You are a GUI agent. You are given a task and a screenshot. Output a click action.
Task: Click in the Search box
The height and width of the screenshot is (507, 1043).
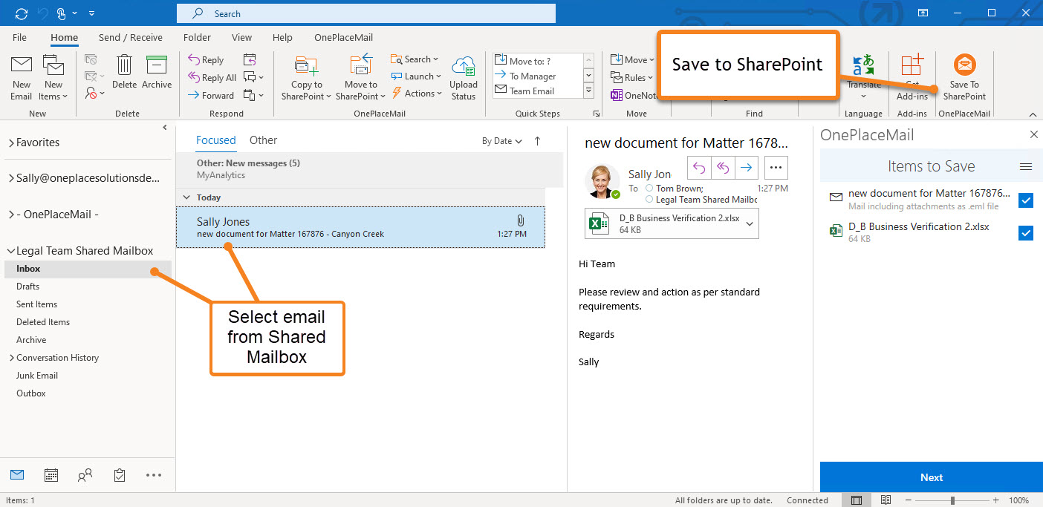(x=366, y=13)
